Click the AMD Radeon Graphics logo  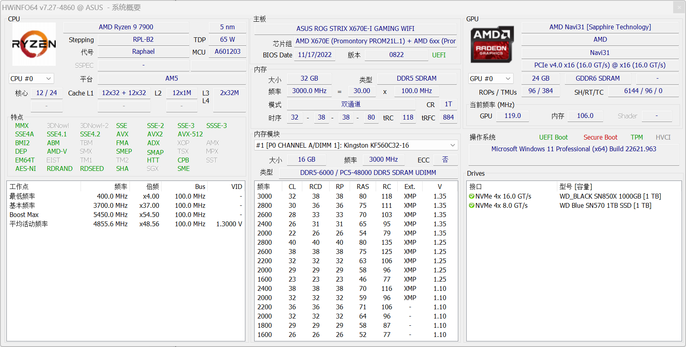492,45
